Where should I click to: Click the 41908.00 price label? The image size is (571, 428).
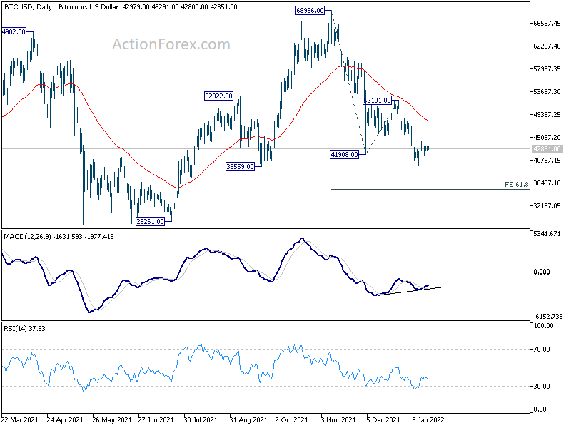(x=344, y=155)
